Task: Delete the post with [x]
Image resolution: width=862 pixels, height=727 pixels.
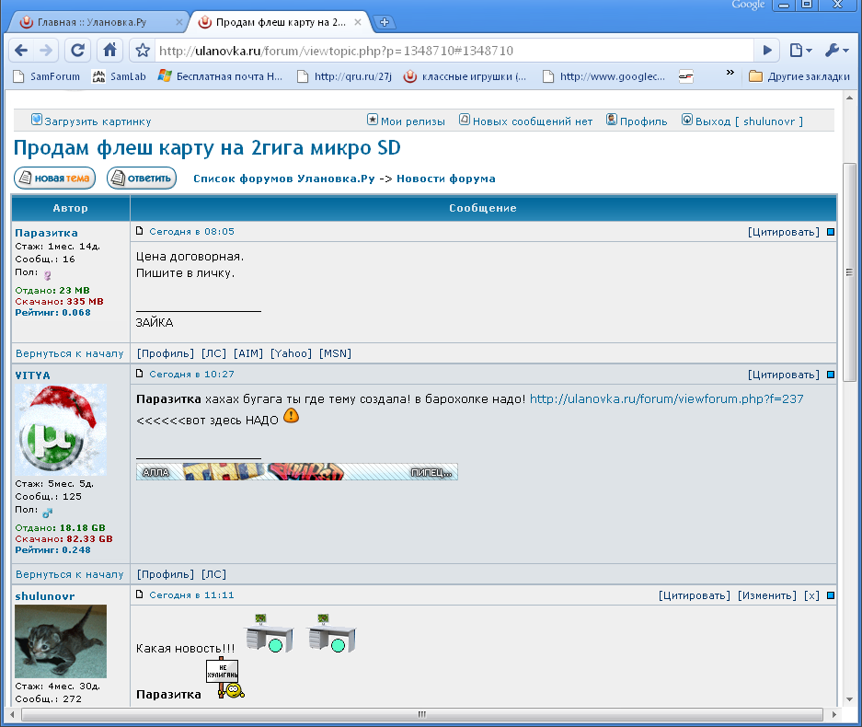Action: pyautogui.click(x=811, y=595)
